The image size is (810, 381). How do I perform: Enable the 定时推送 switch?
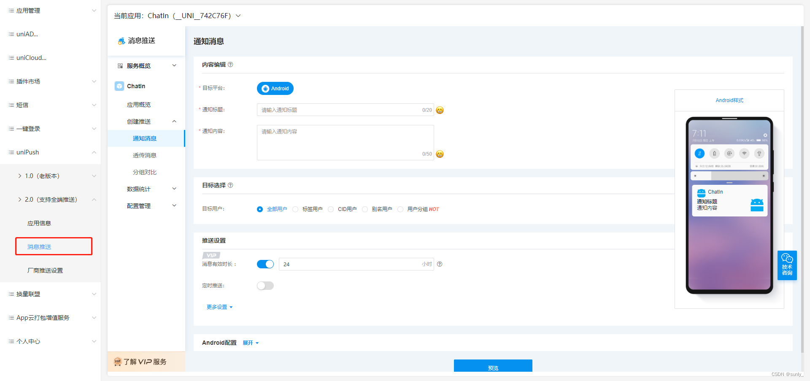[265, 286]
